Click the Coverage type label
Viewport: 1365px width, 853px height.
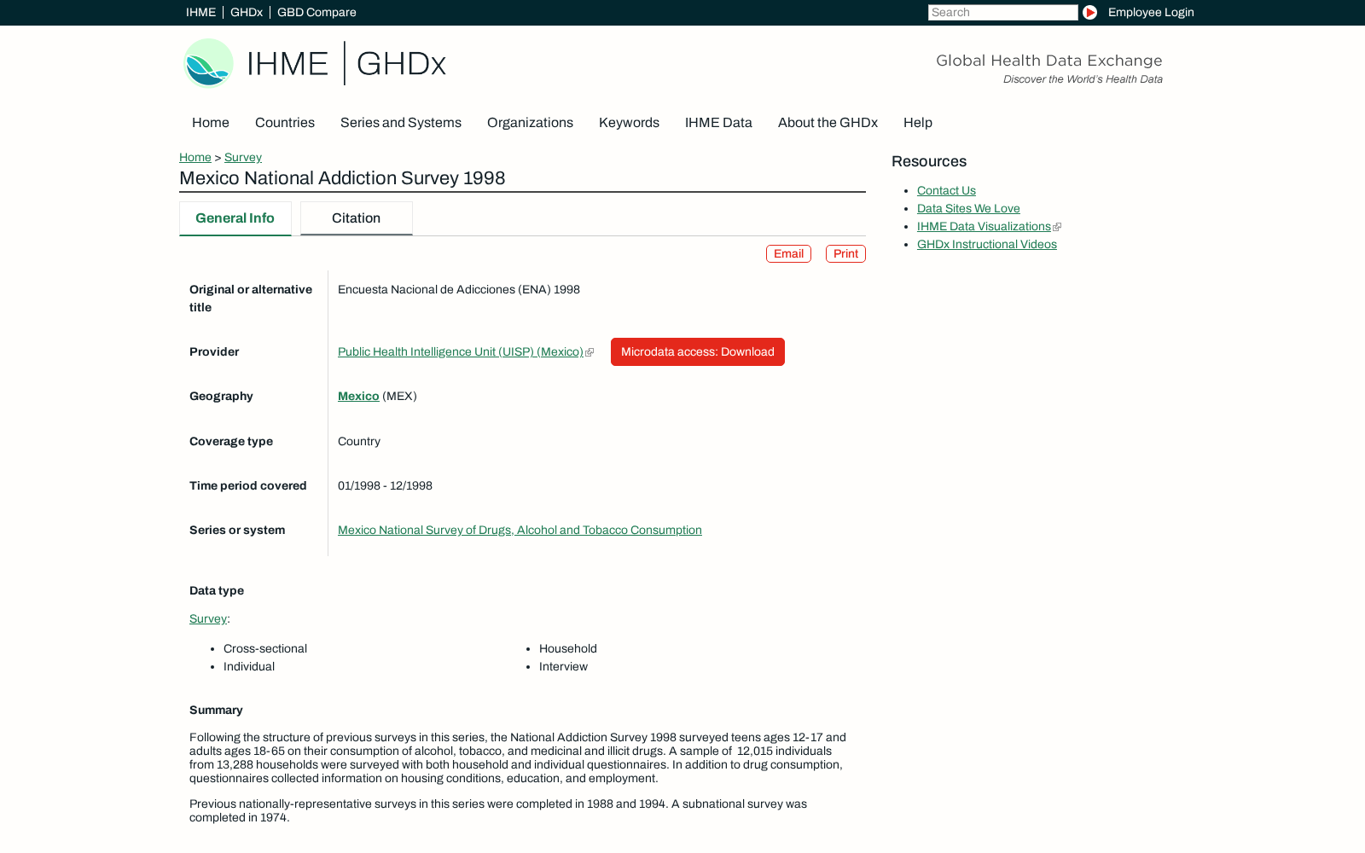(x=231, y=442)
